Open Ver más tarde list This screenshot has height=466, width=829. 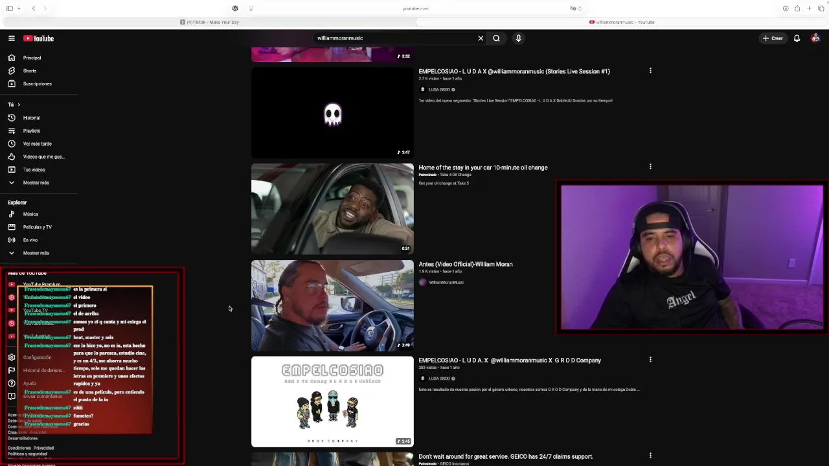(39, 144)
